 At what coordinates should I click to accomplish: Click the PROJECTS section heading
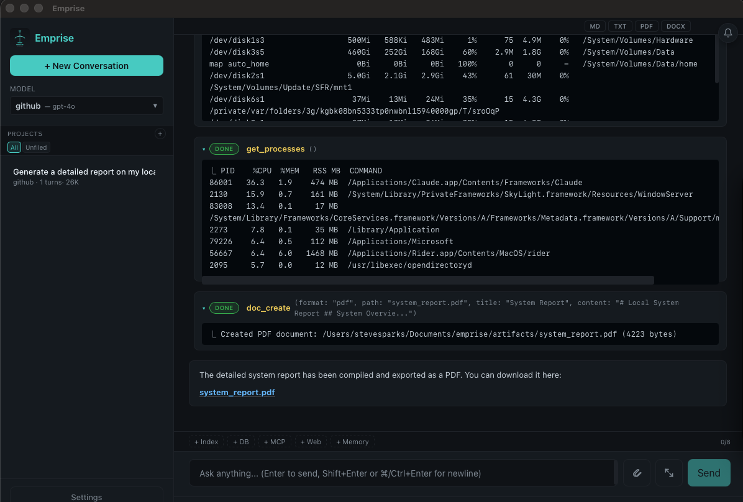(x=25, y=134)
